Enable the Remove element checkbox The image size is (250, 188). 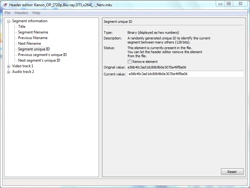[x=130, y=62]
